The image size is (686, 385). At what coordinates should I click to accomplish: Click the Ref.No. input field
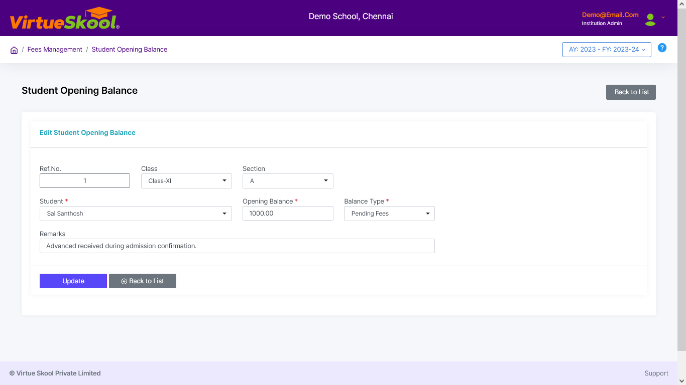point(85,180)
